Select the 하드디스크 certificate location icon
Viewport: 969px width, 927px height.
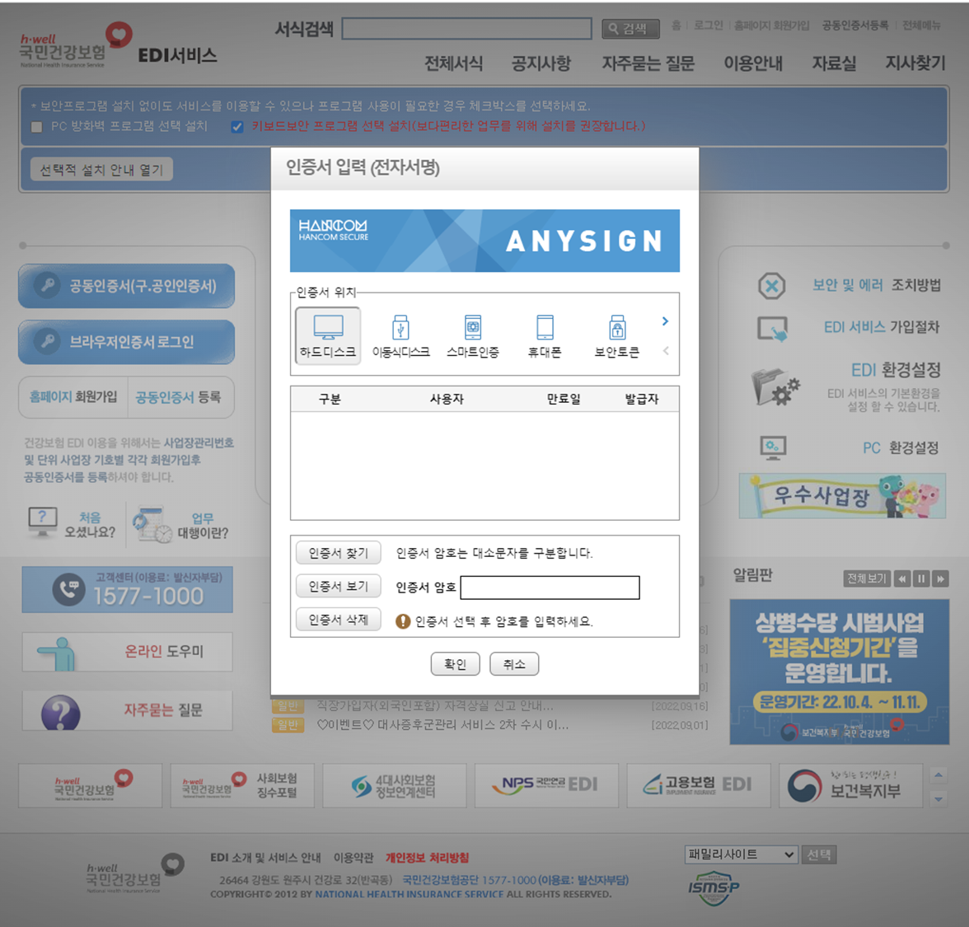click(x=328, y=334)
